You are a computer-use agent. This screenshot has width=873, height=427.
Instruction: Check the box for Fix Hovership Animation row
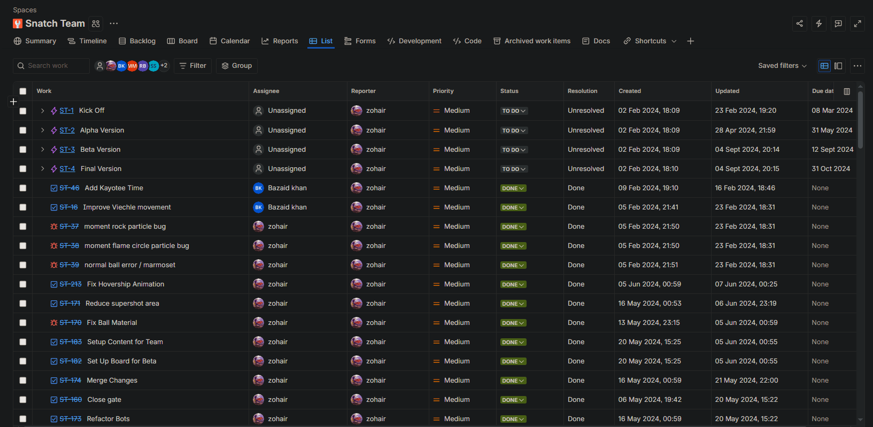[x=23, y=284]
